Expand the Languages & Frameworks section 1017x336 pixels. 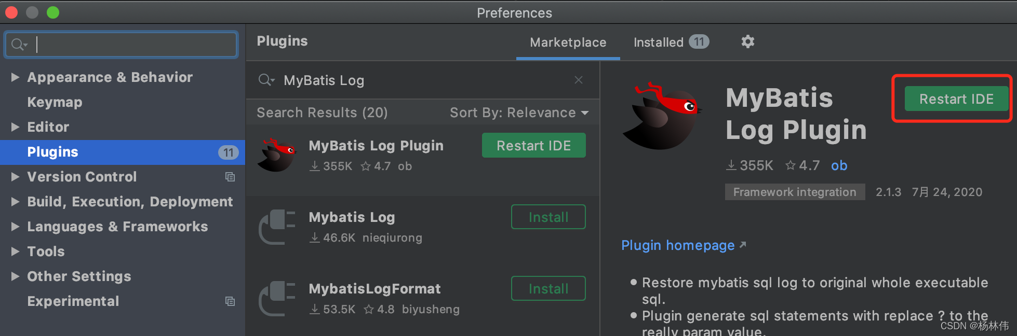point(15,227)
